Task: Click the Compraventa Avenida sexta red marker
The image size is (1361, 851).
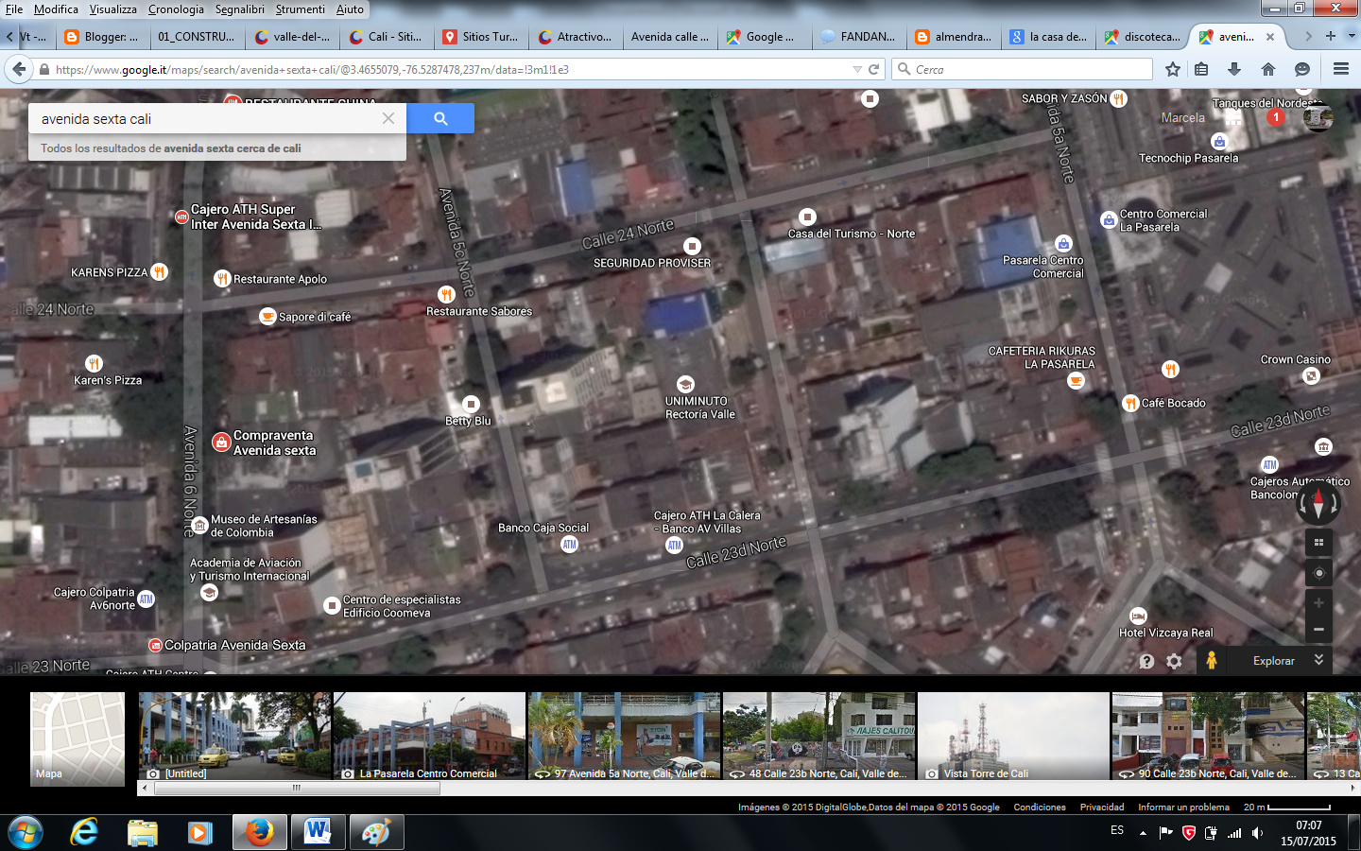Action: tap(221, 442)
